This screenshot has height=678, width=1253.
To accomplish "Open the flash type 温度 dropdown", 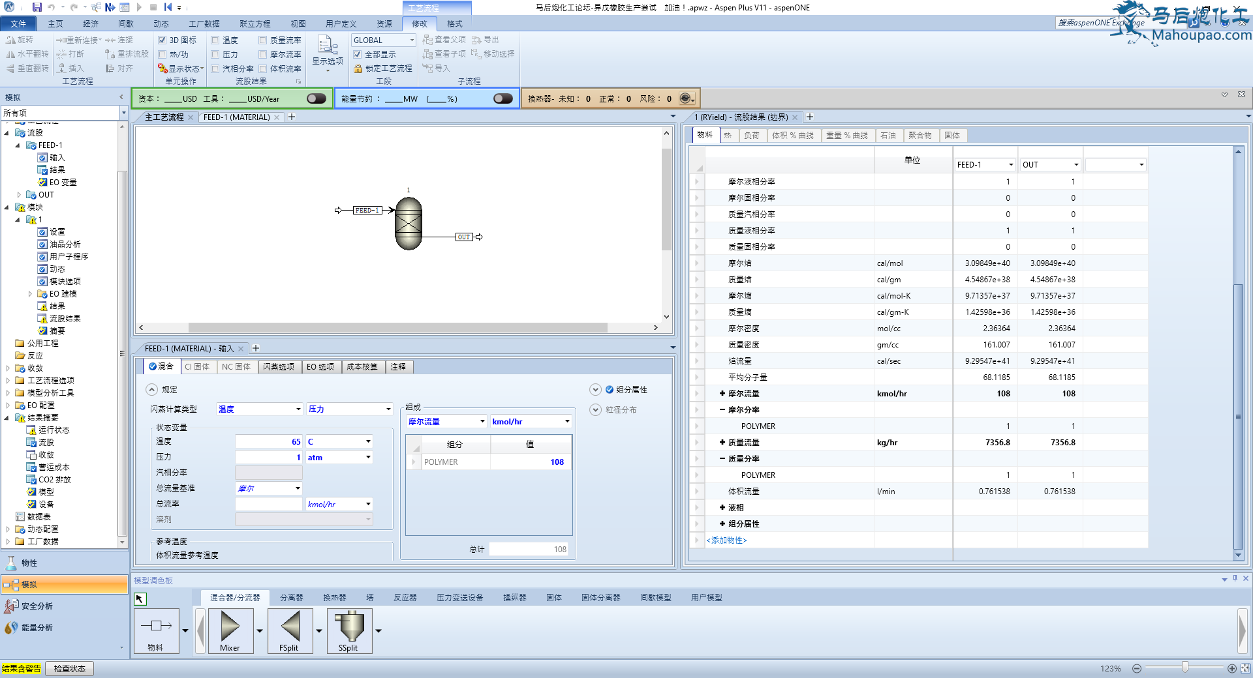I will (x=298, y=409).
